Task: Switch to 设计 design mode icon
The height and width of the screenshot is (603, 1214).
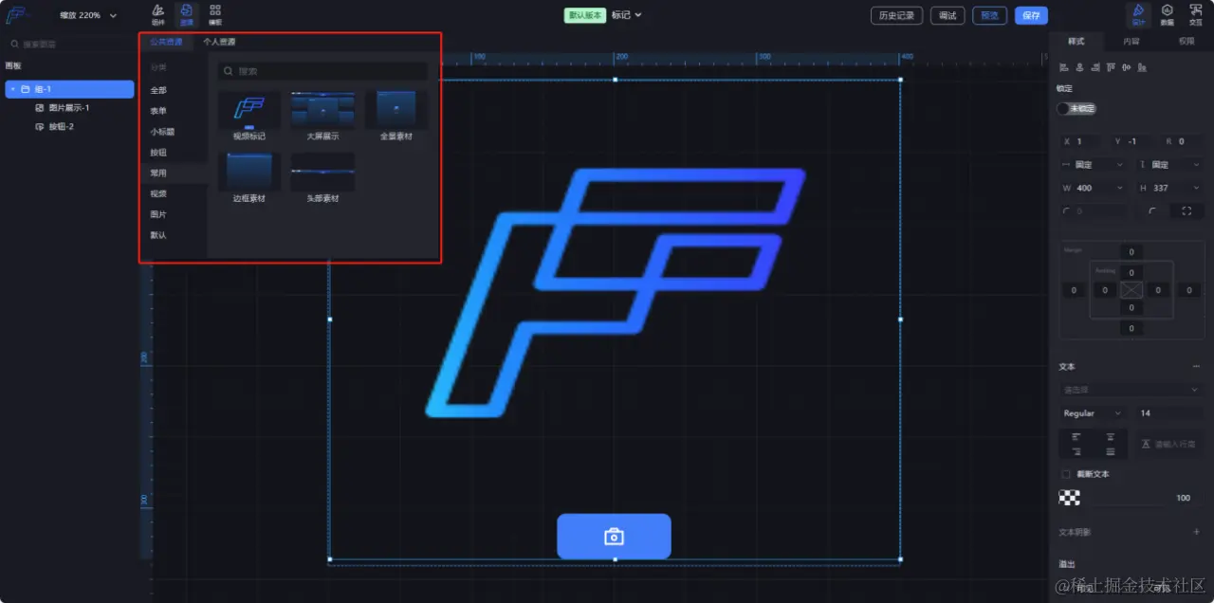Action: (x=1138, y=14)
